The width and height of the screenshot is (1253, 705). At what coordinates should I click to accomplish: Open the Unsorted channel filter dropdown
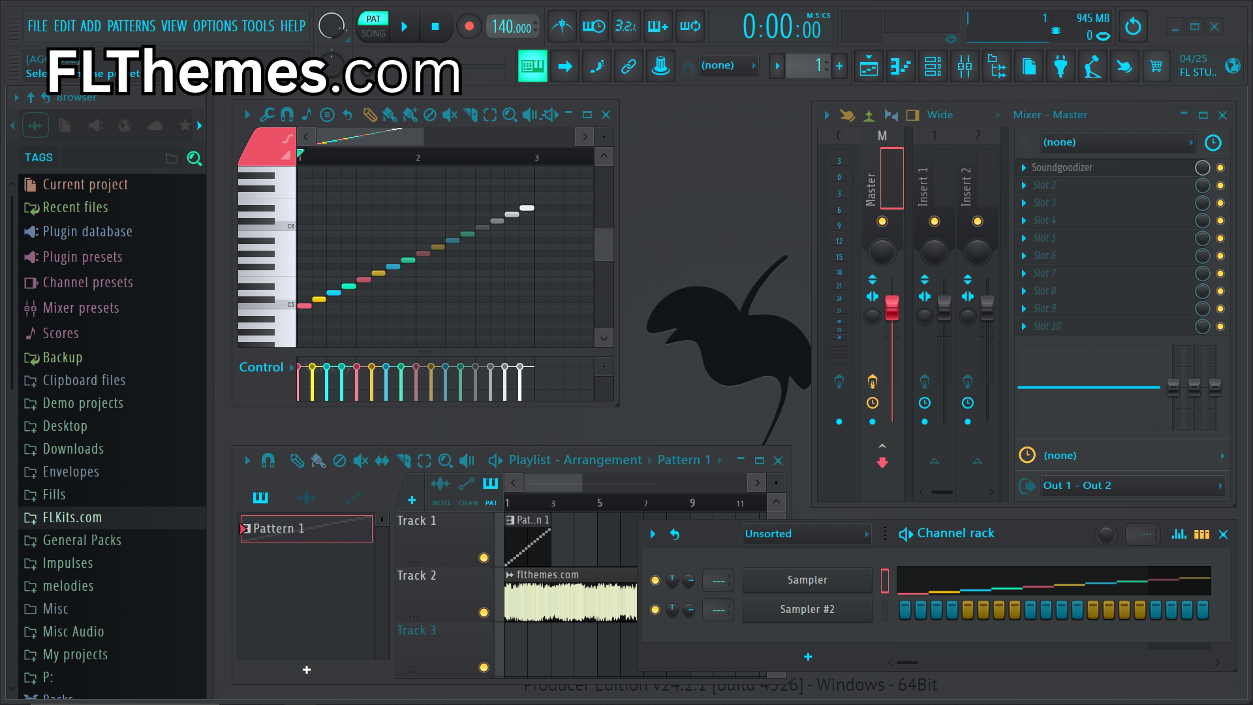pos(807,534)
